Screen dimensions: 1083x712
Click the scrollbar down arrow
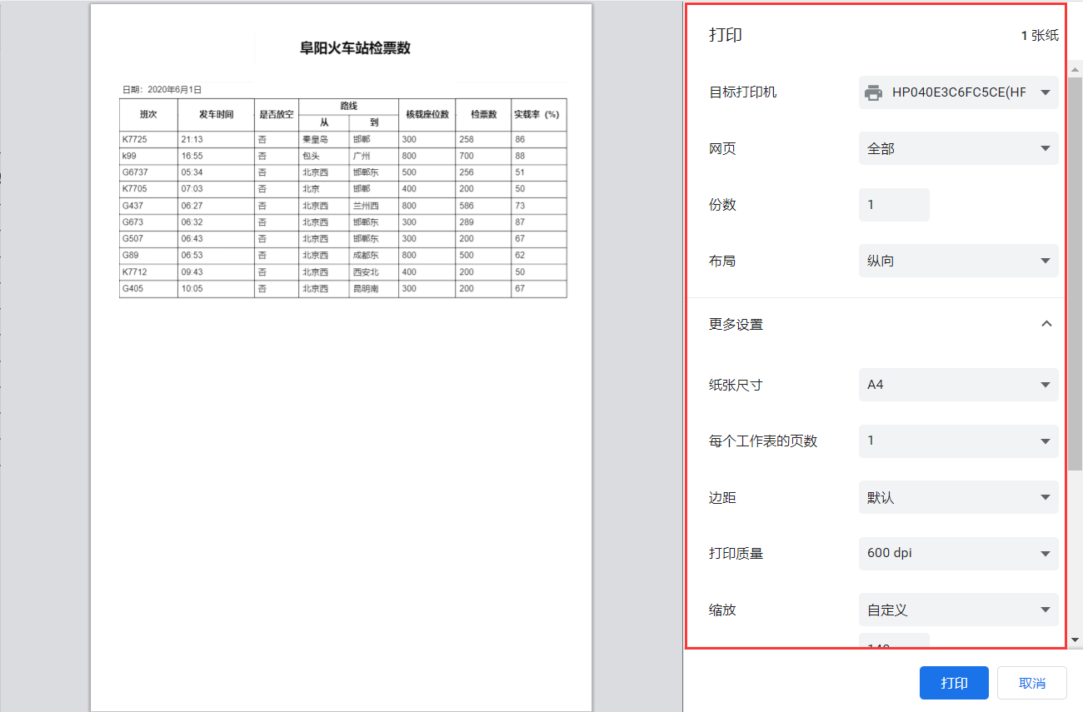tap(1075, 640)
